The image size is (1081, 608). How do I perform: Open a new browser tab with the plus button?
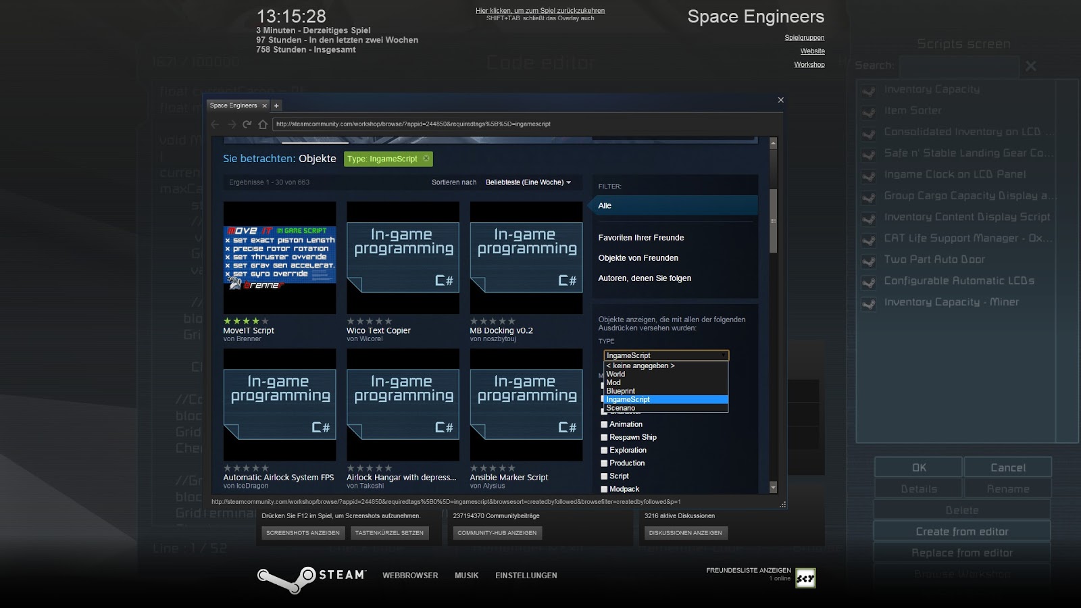276,105
